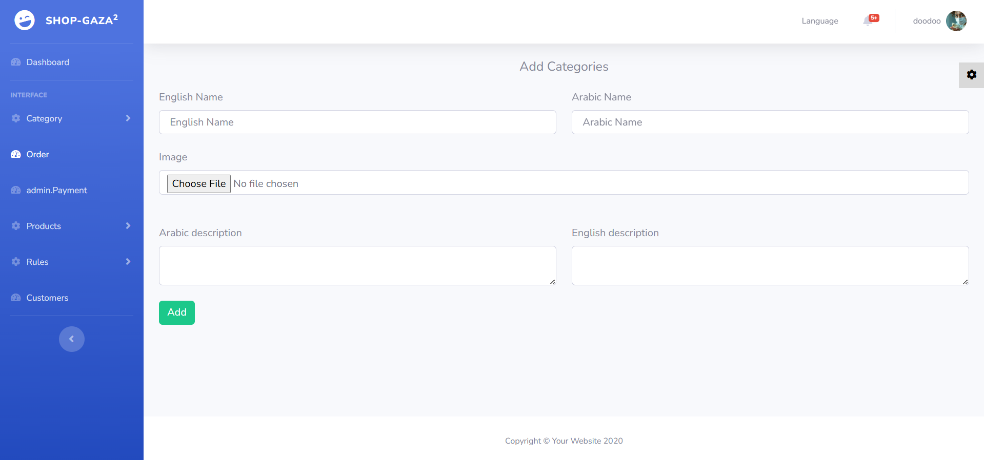Click the Products gear icon
This screenshot has width=984, height=460.
pos(16,226)
